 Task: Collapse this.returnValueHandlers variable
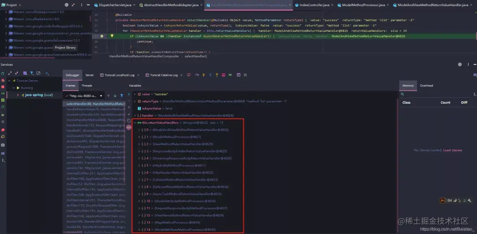tap(135, 123)
